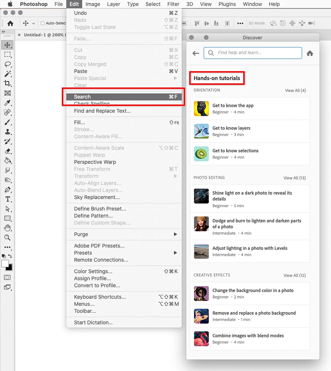
Task: Choose Fill from the Edit menu
Action: coord(124,122)
